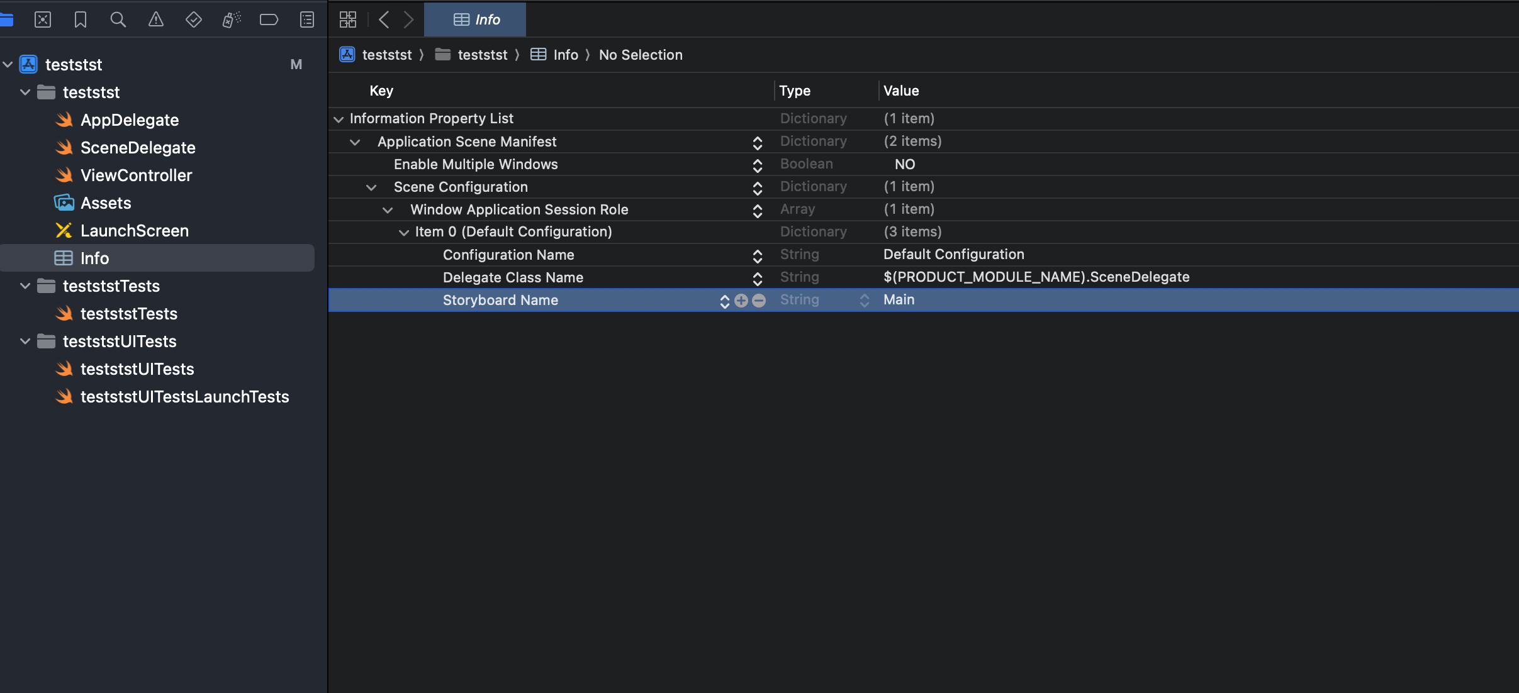1519x693 pixels.
Task: Click the M source control status badge
Action: pyautogui.click(x=296, y=65)
